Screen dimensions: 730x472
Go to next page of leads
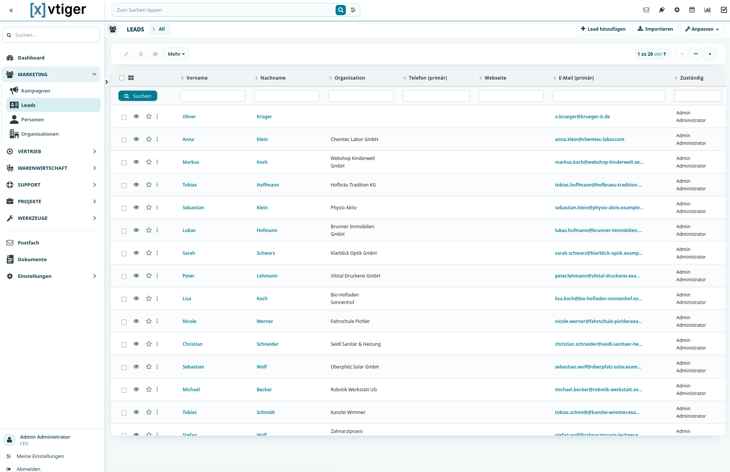[x=710, y=54]
